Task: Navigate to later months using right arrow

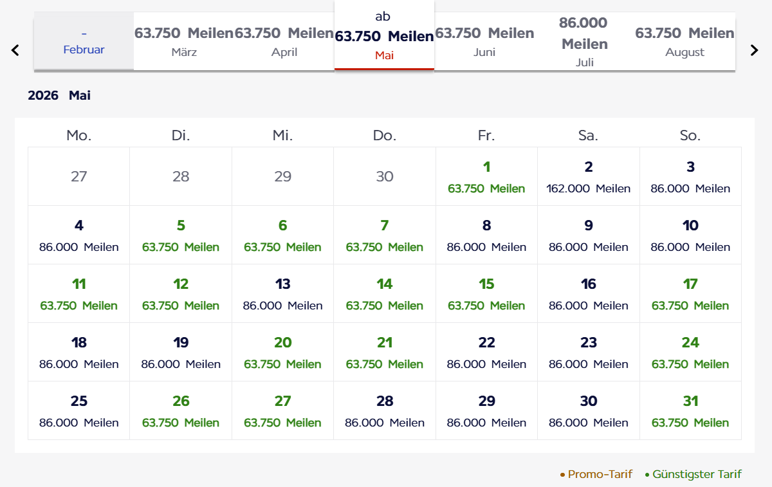Action: (754, 49)
